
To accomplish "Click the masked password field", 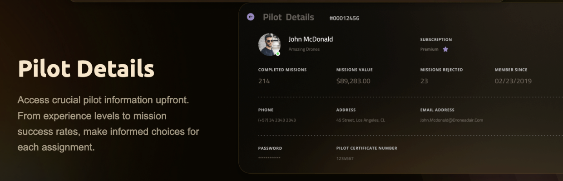I will [269, 158].
